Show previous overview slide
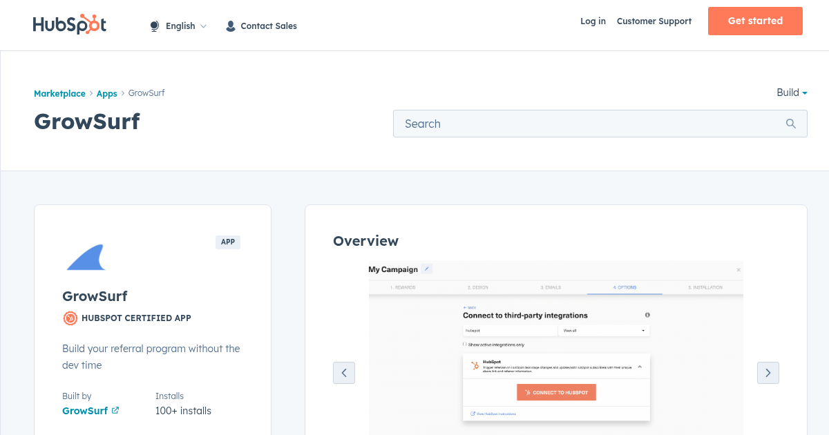 coord(344,373)
